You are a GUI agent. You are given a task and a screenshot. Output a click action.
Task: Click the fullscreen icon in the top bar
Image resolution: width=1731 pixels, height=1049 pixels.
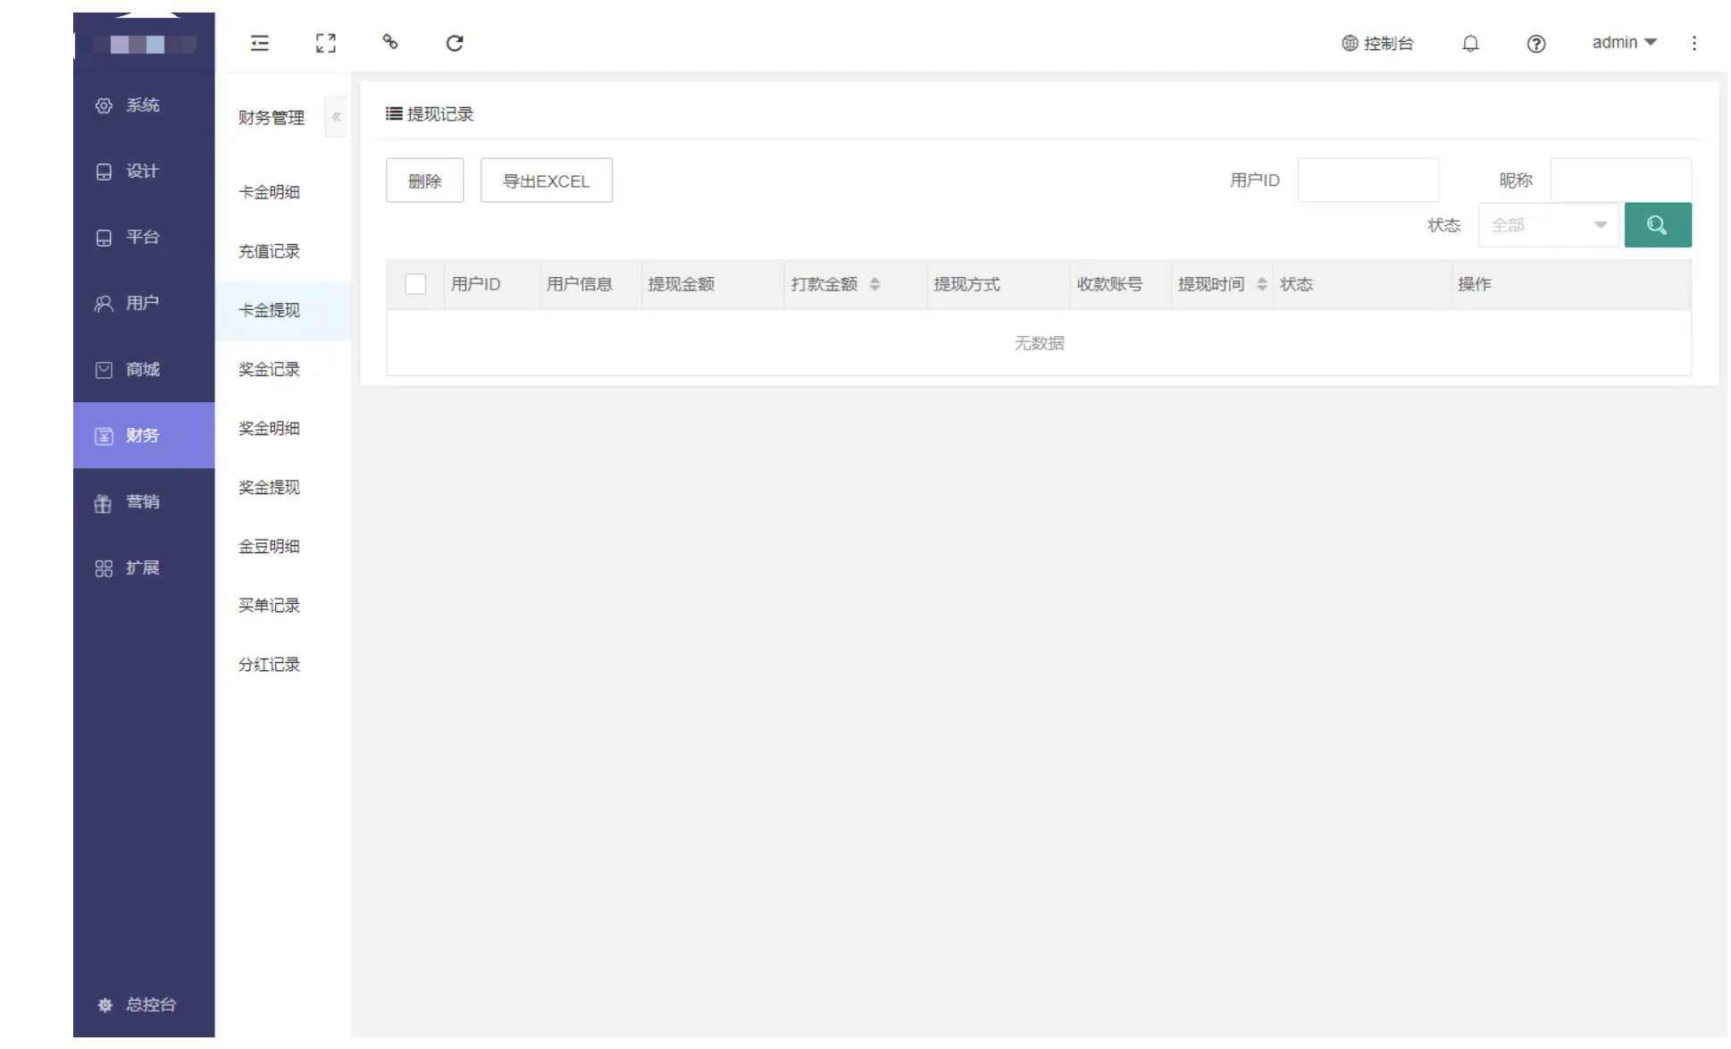[326, 43]
